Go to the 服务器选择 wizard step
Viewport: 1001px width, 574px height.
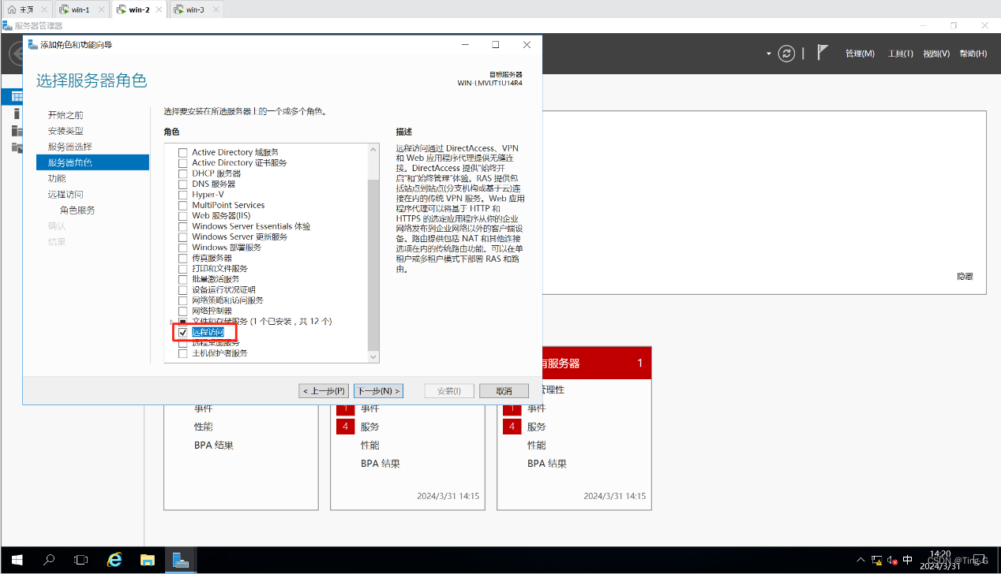(69, 147)
